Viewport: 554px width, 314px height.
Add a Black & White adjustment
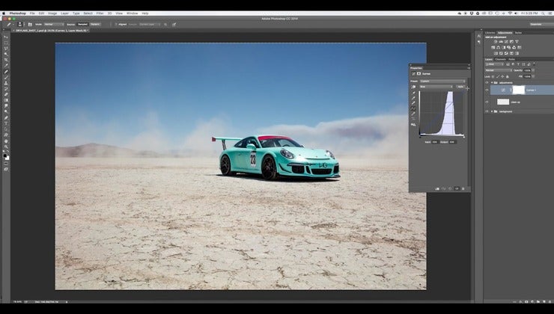pos(504,48)
